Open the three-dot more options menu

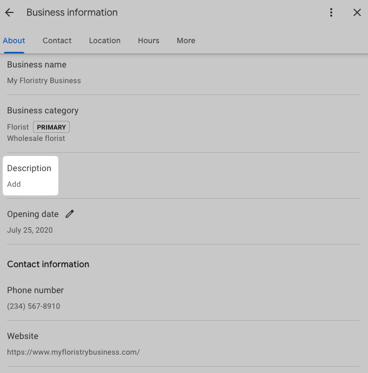click(x=331, y=12)
